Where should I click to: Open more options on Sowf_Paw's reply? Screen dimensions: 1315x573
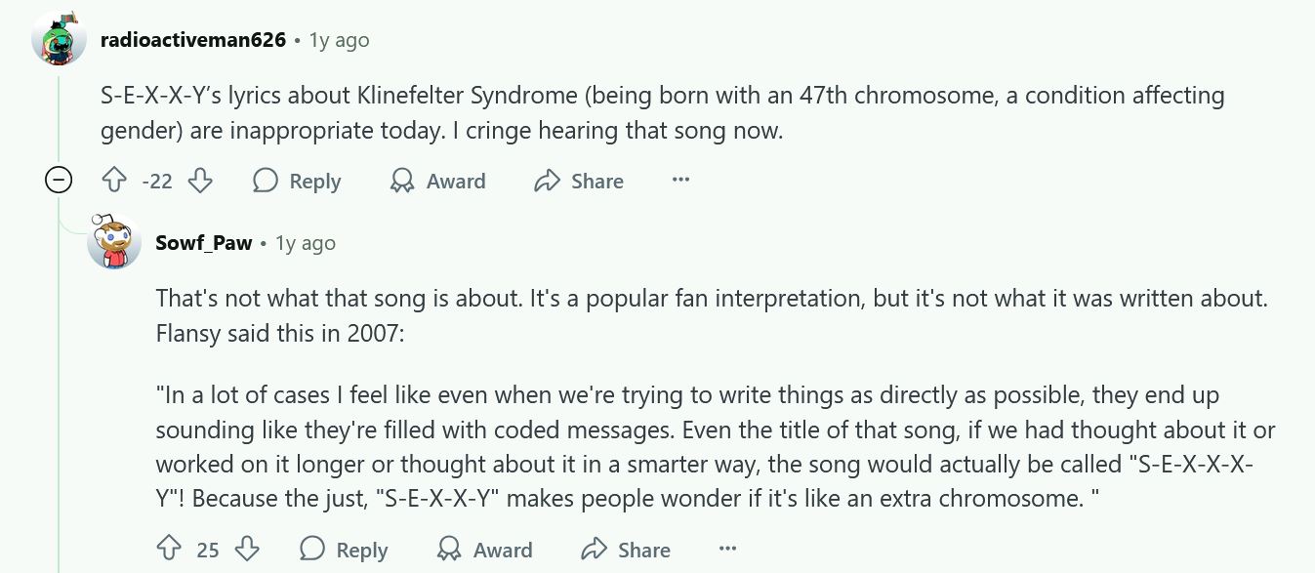(727, 549)
